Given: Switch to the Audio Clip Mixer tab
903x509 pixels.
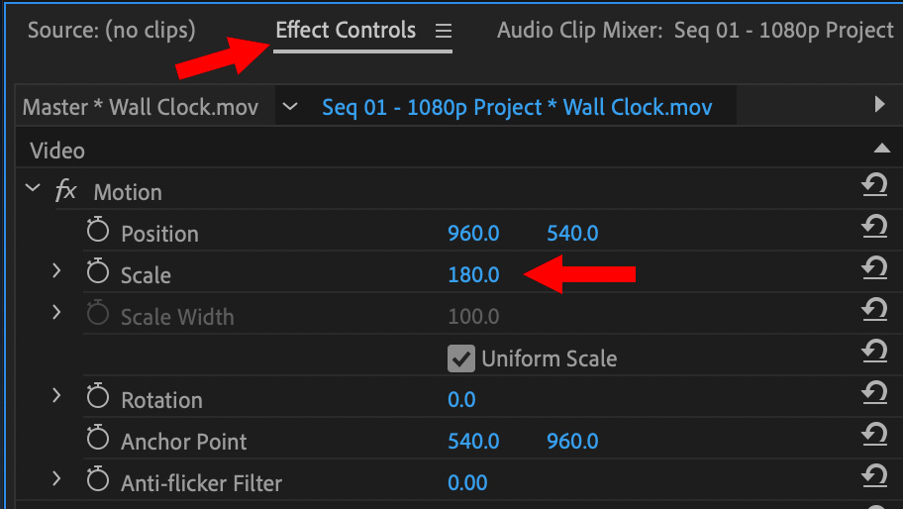Looking at the screenshot, I should [x=695, y=31].
